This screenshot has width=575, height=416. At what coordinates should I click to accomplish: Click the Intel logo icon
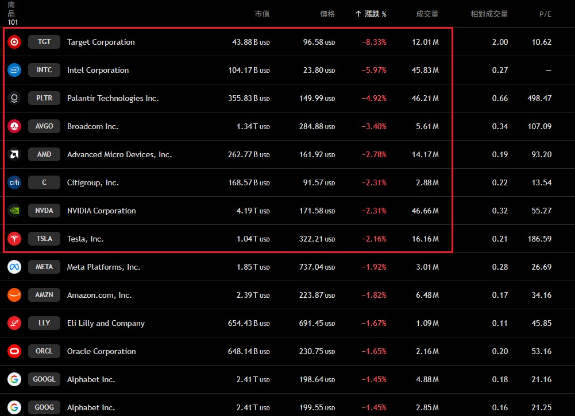pos(14,70)
